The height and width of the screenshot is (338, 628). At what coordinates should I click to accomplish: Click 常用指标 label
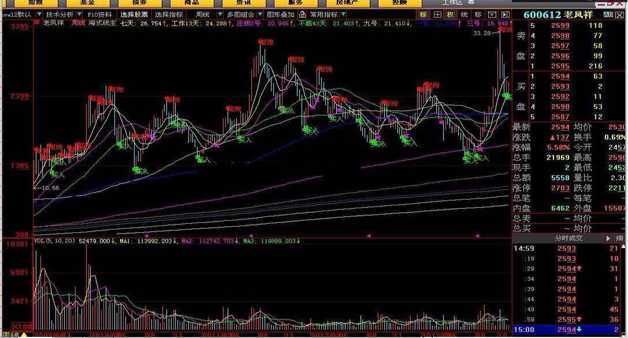tap(324, 14)
